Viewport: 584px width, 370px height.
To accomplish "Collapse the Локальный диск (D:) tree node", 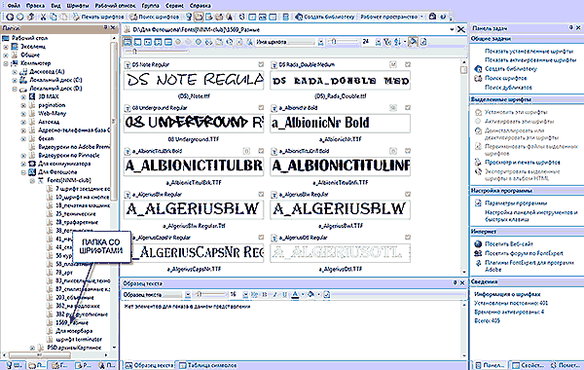I will (15, 89).
